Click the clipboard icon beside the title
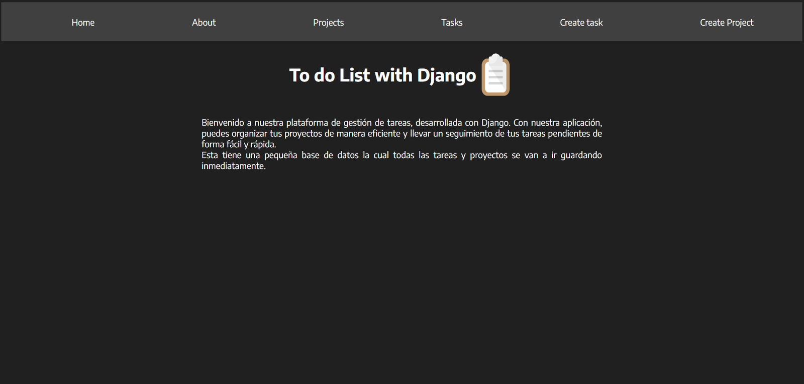This screenshot has width=804, height=384. [495, 74]
